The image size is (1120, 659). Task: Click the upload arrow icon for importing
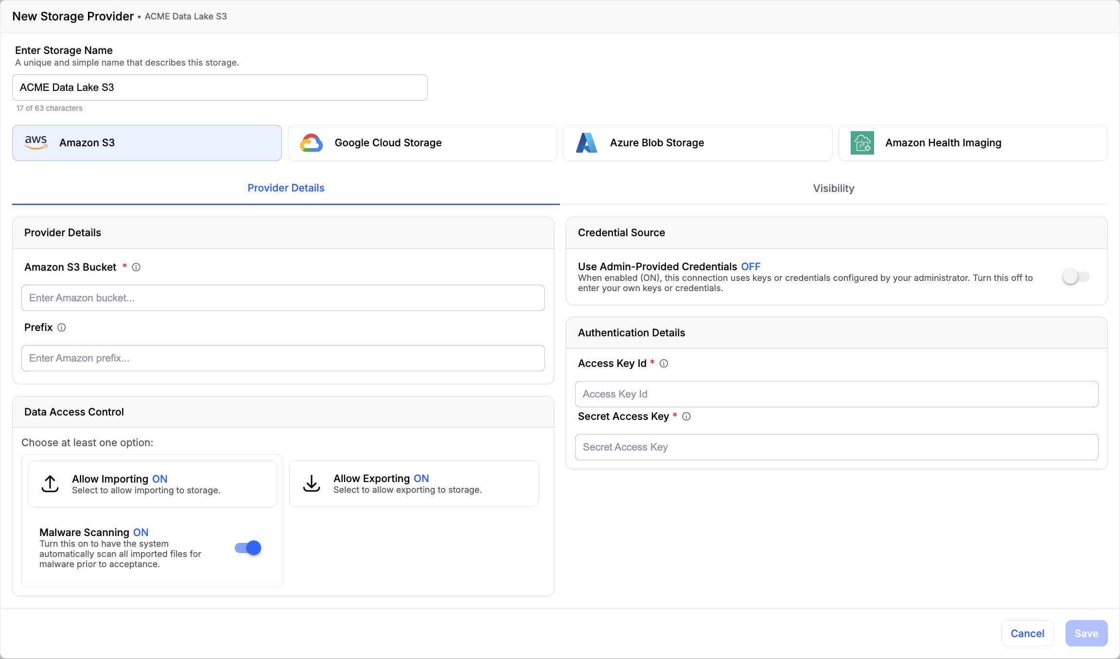tap(50, 484)
